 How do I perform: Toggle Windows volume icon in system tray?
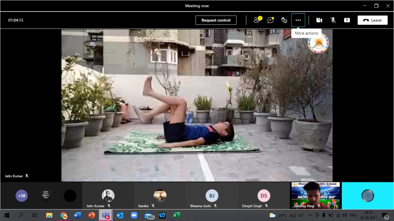click(x=345, y=215)
